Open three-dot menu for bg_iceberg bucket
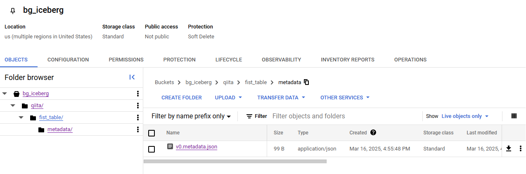The height and width of the screenshot is (174, 526). pyautogui.click(x=138, y=94)
